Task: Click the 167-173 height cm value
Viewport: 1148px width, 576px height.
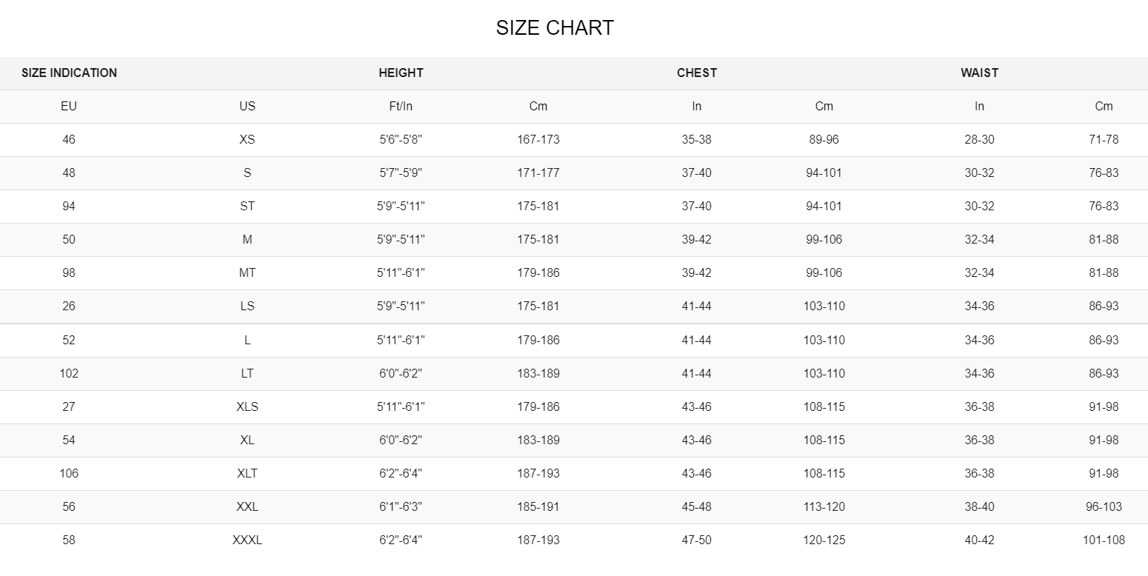Action: (538, 139)
